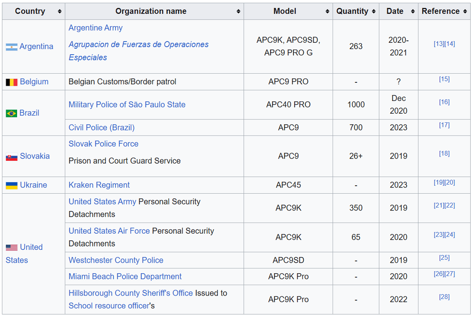Click the Argentina flag icon

point(11,47)
